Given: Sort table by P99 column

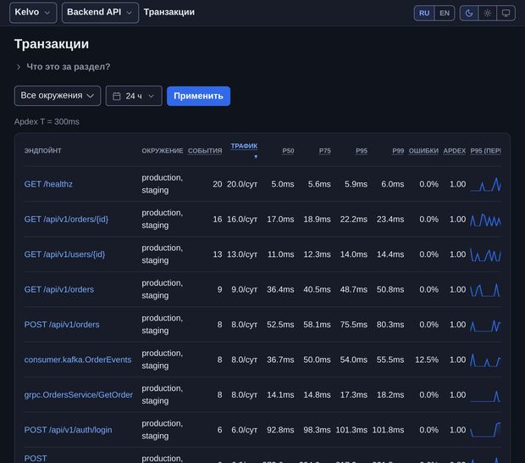Looking at the screenshot, I should [398, 151].
